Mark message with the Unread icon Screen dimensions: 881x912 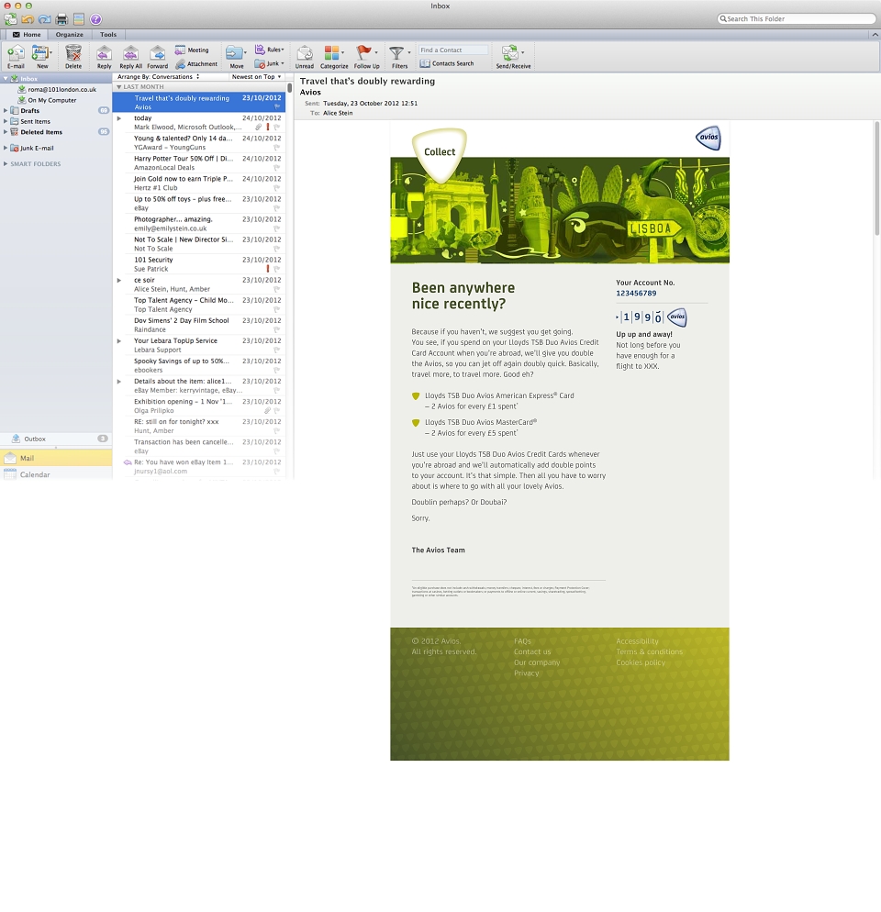click(305, 53)
